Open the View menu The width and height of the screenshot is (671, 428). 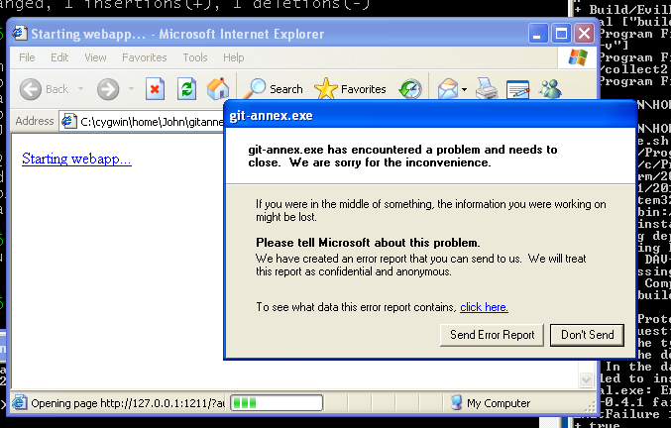pyautogui.click(x=95, y=57)
